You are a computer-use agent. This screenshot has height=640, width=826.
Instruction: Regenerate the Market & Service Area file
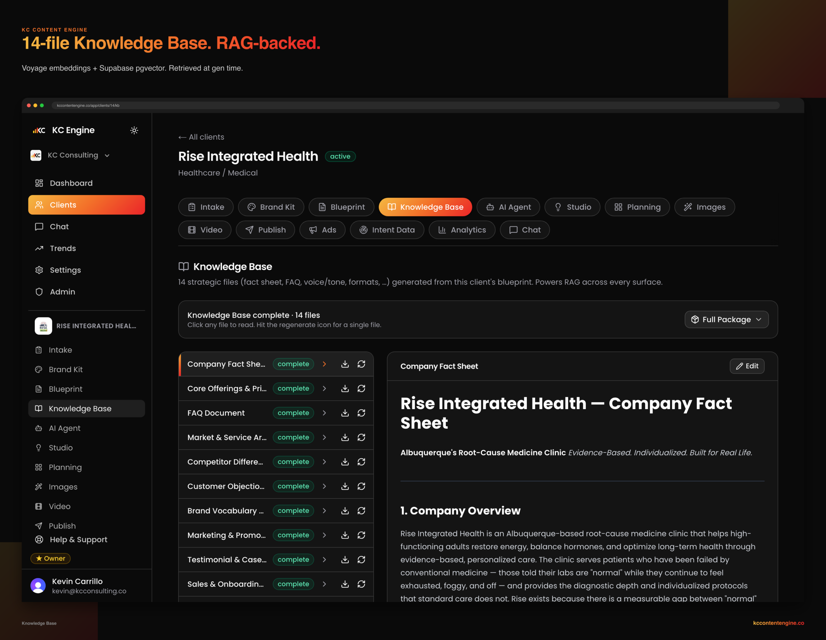(x=362, y=437)
